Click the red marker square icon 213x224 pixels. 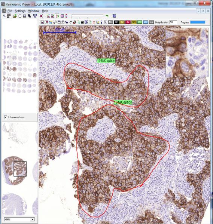tap(46, 22)
